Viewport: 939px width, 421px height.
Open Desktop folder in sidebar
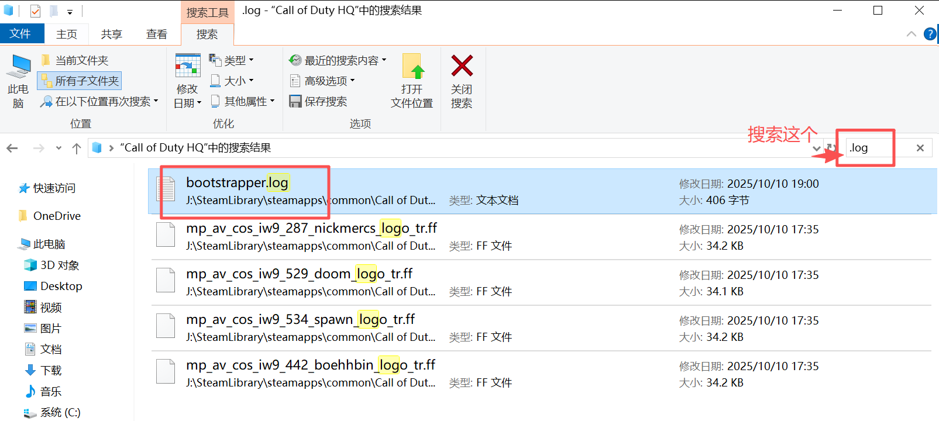pos(53,286)
